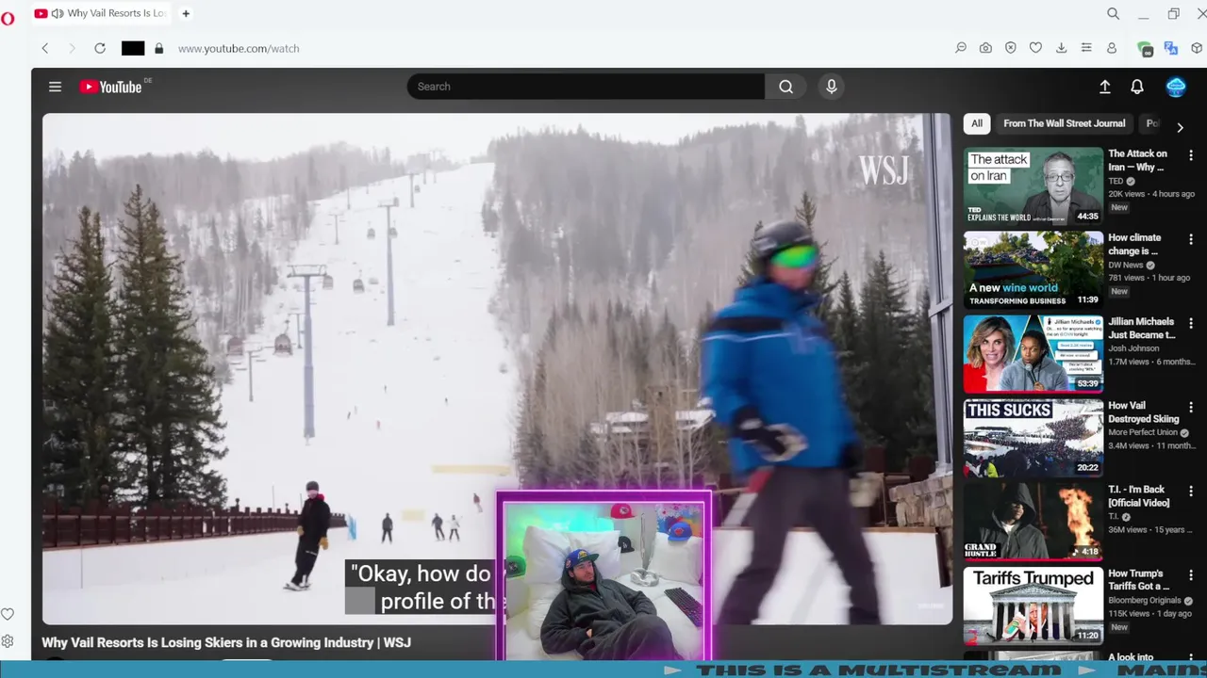Click the YouTube search magnifier button
This screenshot has height=678, width=1207.
coord(785,87)
